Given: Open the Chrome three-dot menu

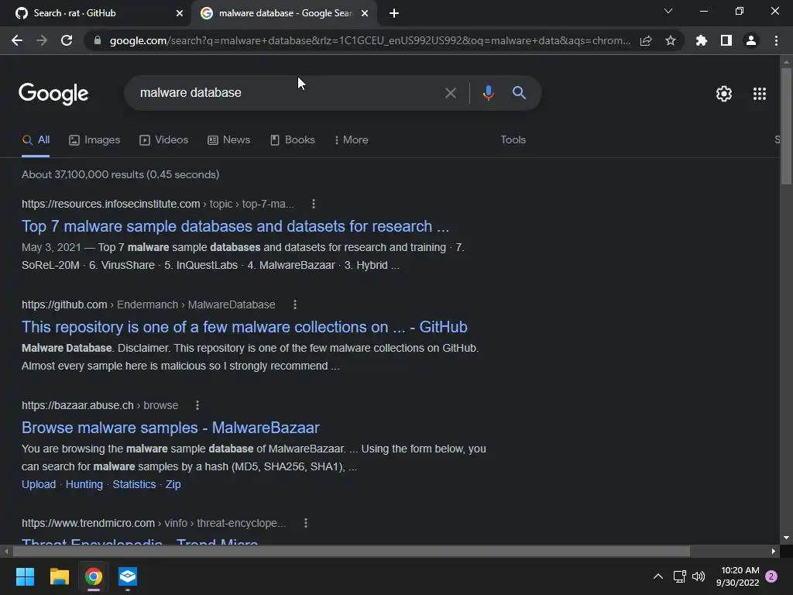Looking at the screenshot, I should 776,40.
